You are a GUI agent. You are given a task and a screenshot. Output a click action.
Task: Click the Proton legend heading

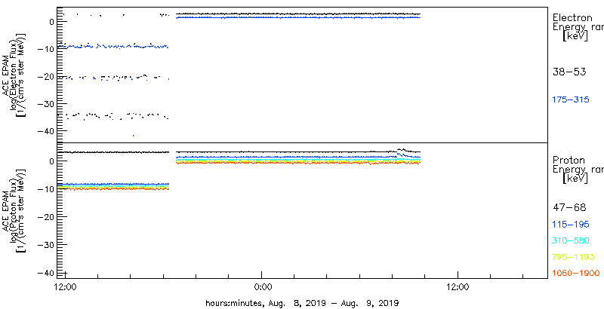[569, 161]
